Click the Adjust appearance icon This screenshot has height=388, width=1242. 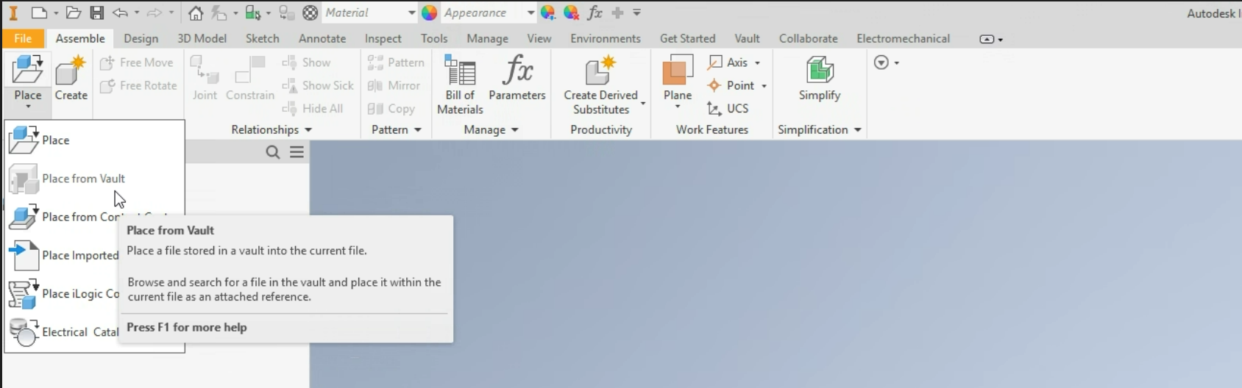point(548,12)
